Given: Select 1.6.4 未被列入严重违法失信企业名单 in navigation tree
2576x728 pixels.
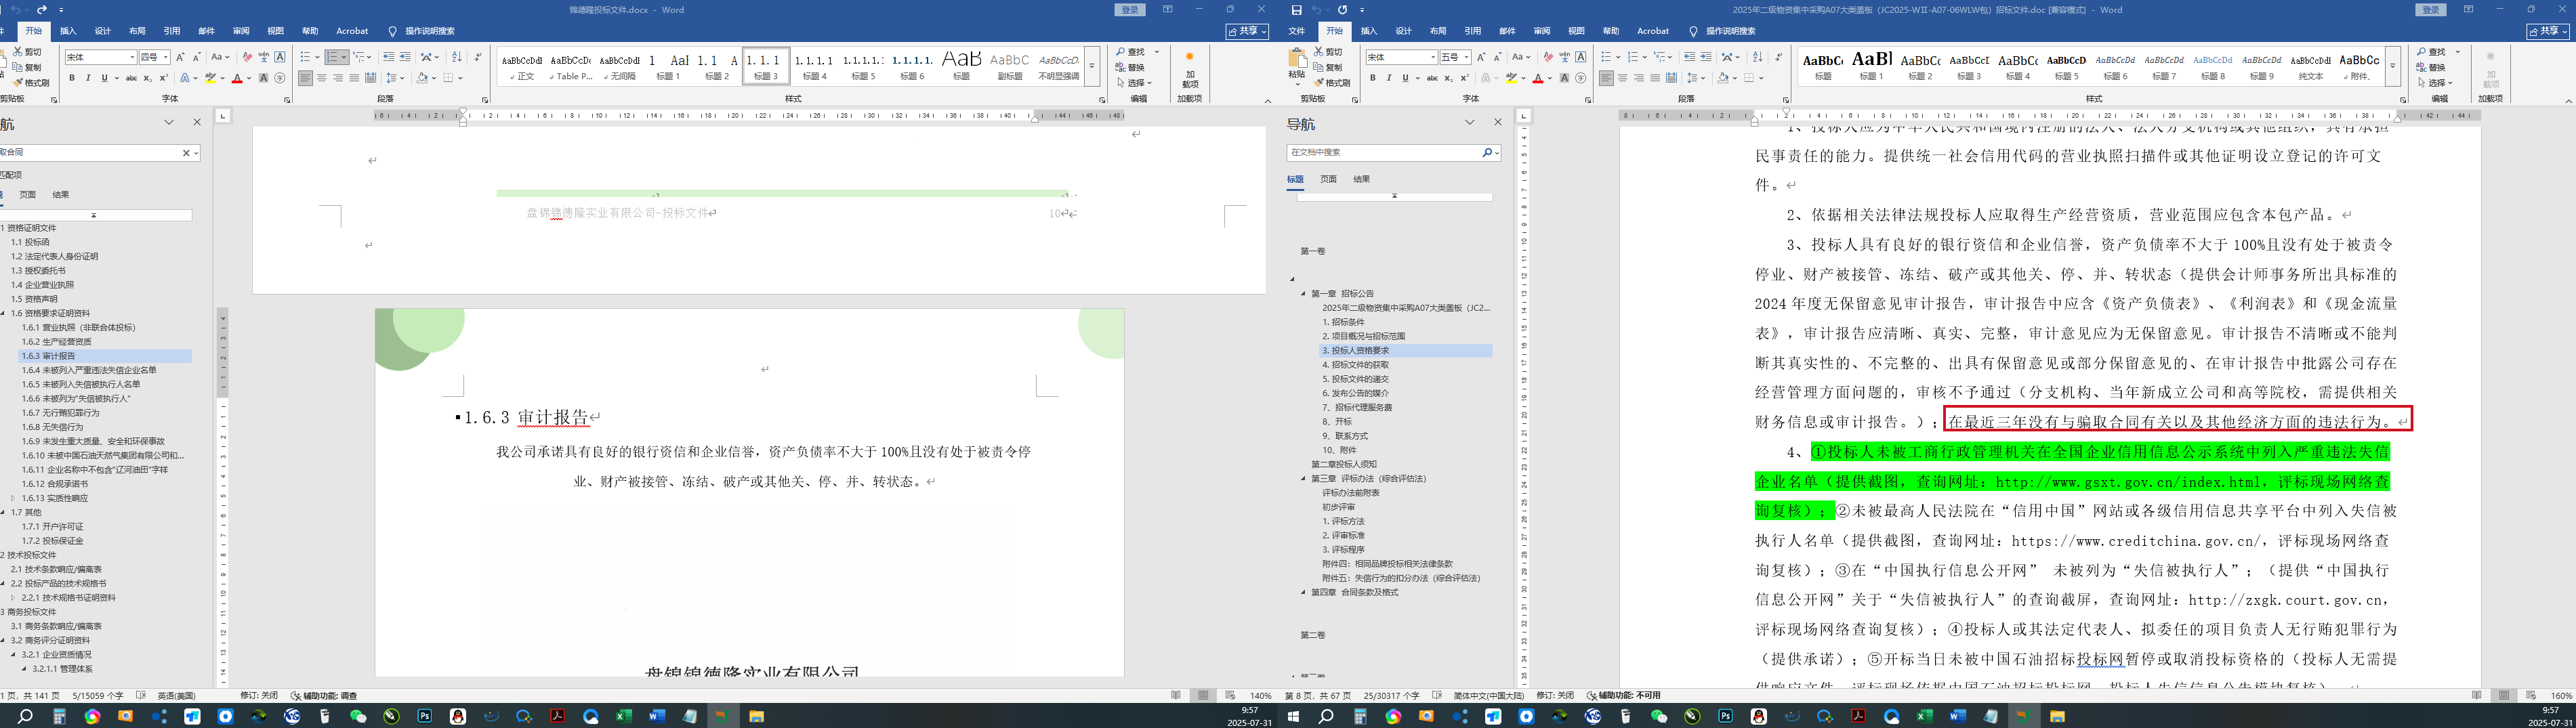Looking at the screenshot, I should point(89,370).
